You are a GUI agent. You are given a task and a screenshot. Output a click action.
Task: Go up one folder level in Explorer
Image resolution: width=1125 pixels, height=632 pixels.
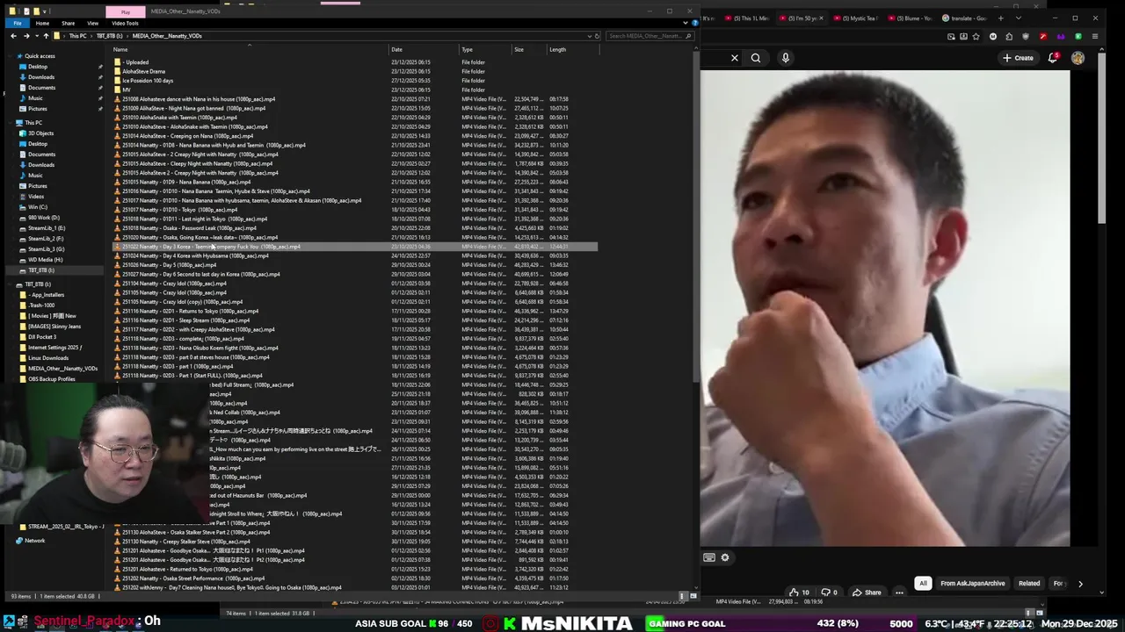(46, 36)
